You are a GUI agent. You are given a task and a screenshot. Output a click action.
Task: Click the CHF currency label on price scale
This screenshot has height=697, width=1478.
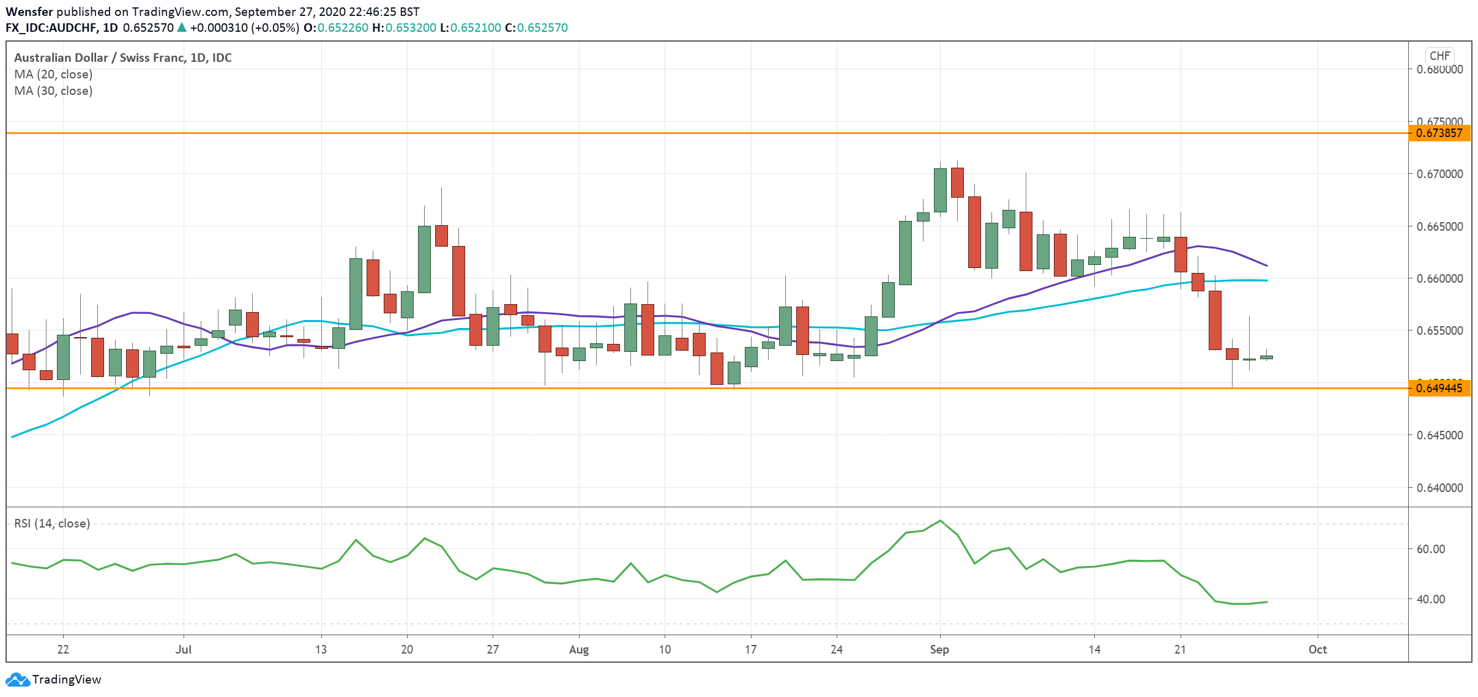(1440, 56)
